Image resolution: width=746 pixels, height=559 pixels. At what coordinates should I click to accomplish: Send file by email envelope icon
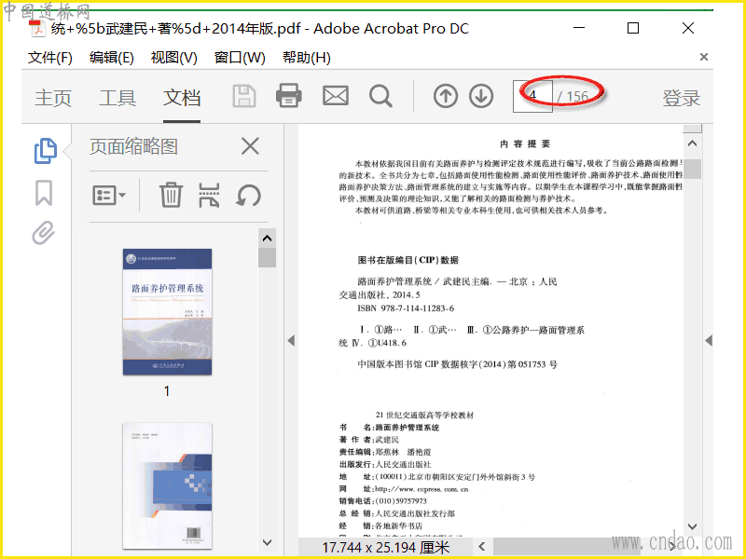coord(336,96)
